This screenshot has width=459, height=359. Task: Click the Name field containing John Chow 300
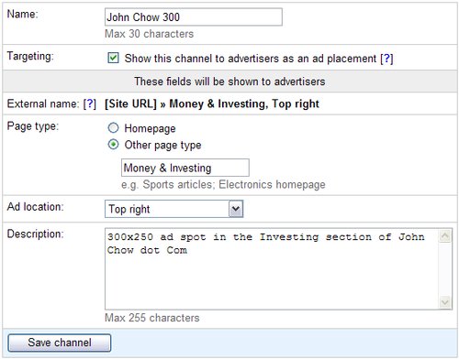tap(194, 17)
